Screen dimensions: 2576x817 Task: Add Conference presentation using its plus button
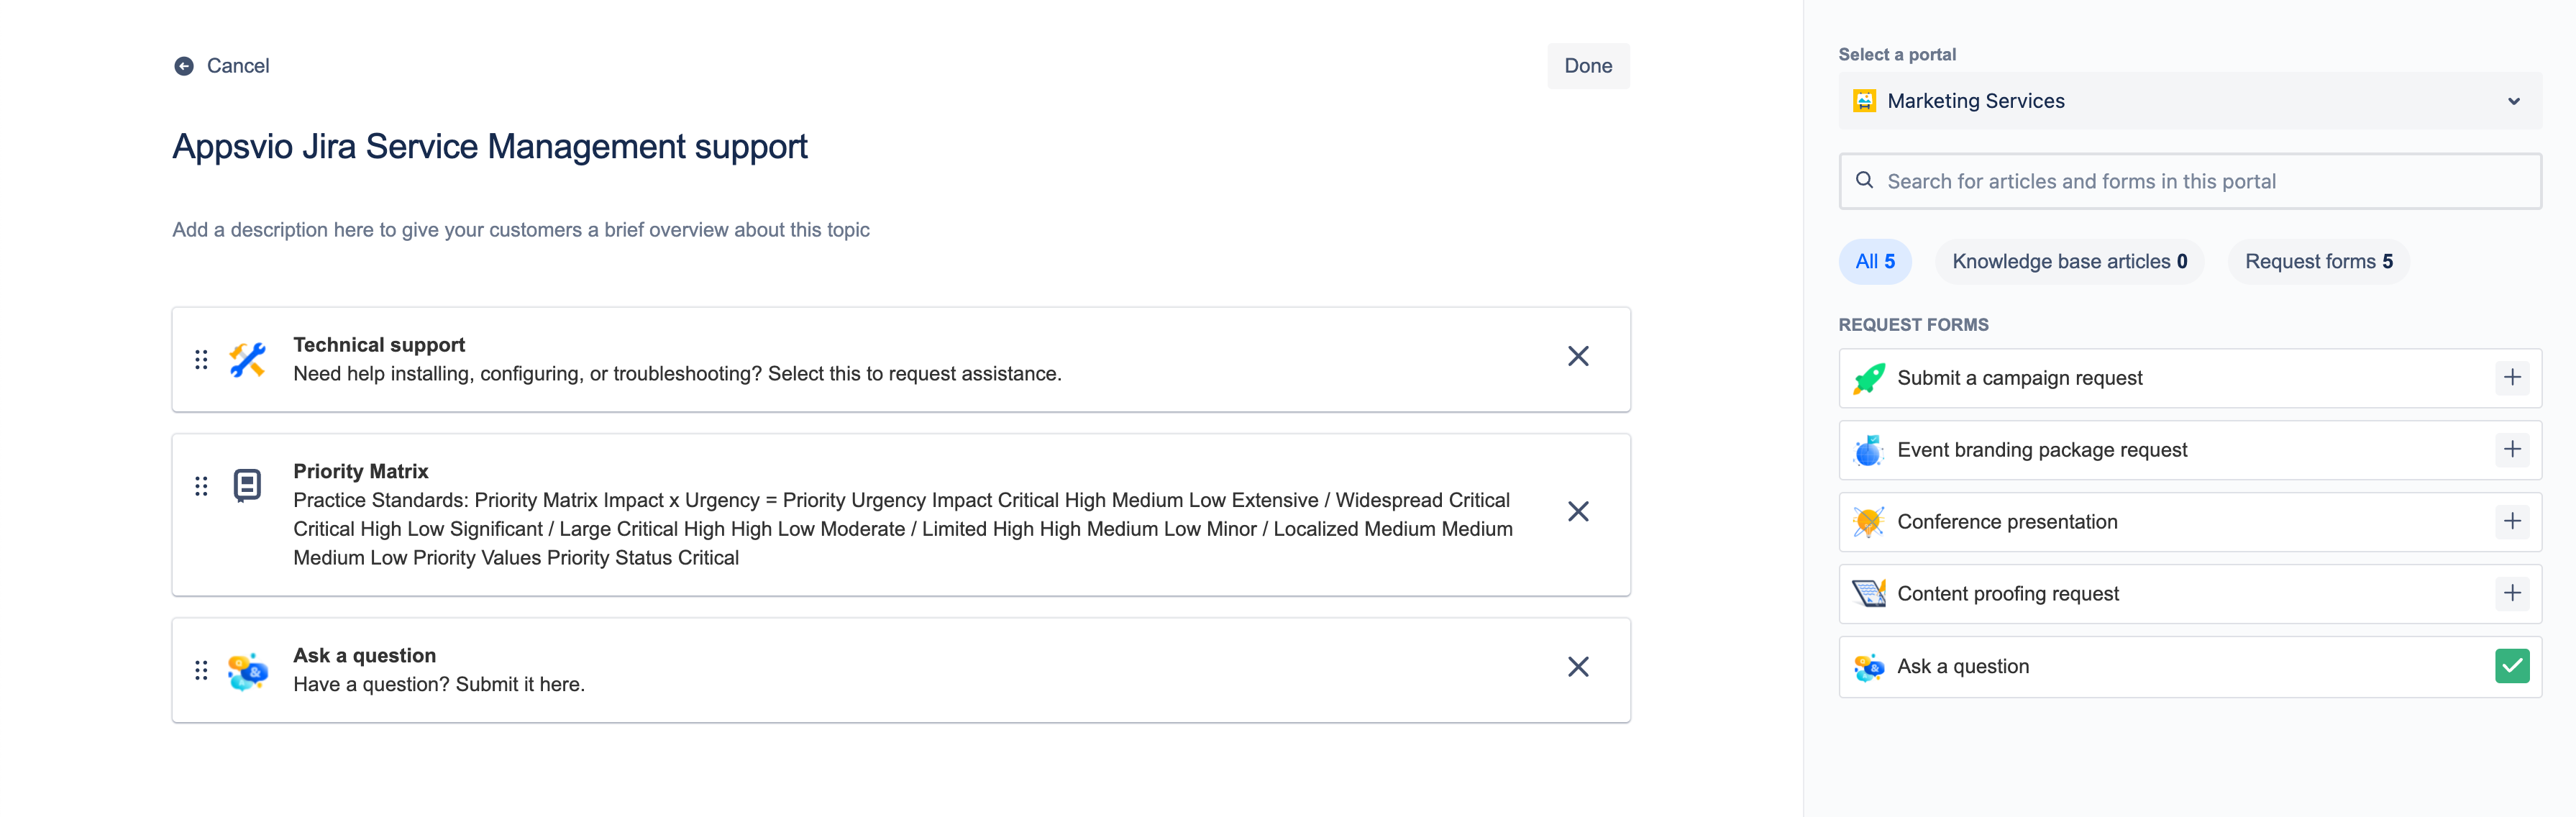[2512, 521]
